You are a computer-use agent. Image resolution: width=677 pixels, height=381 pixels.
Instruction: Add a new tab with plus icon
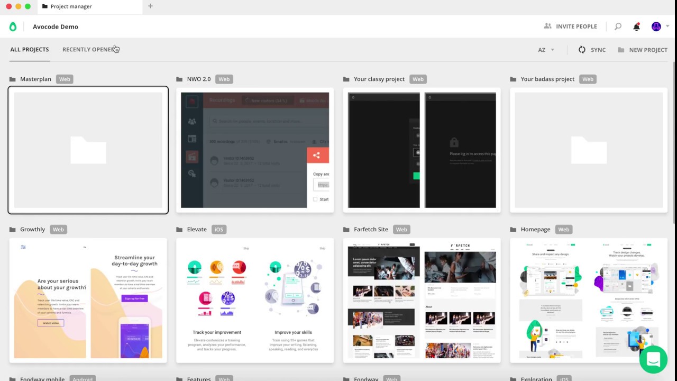click(150, 6)
